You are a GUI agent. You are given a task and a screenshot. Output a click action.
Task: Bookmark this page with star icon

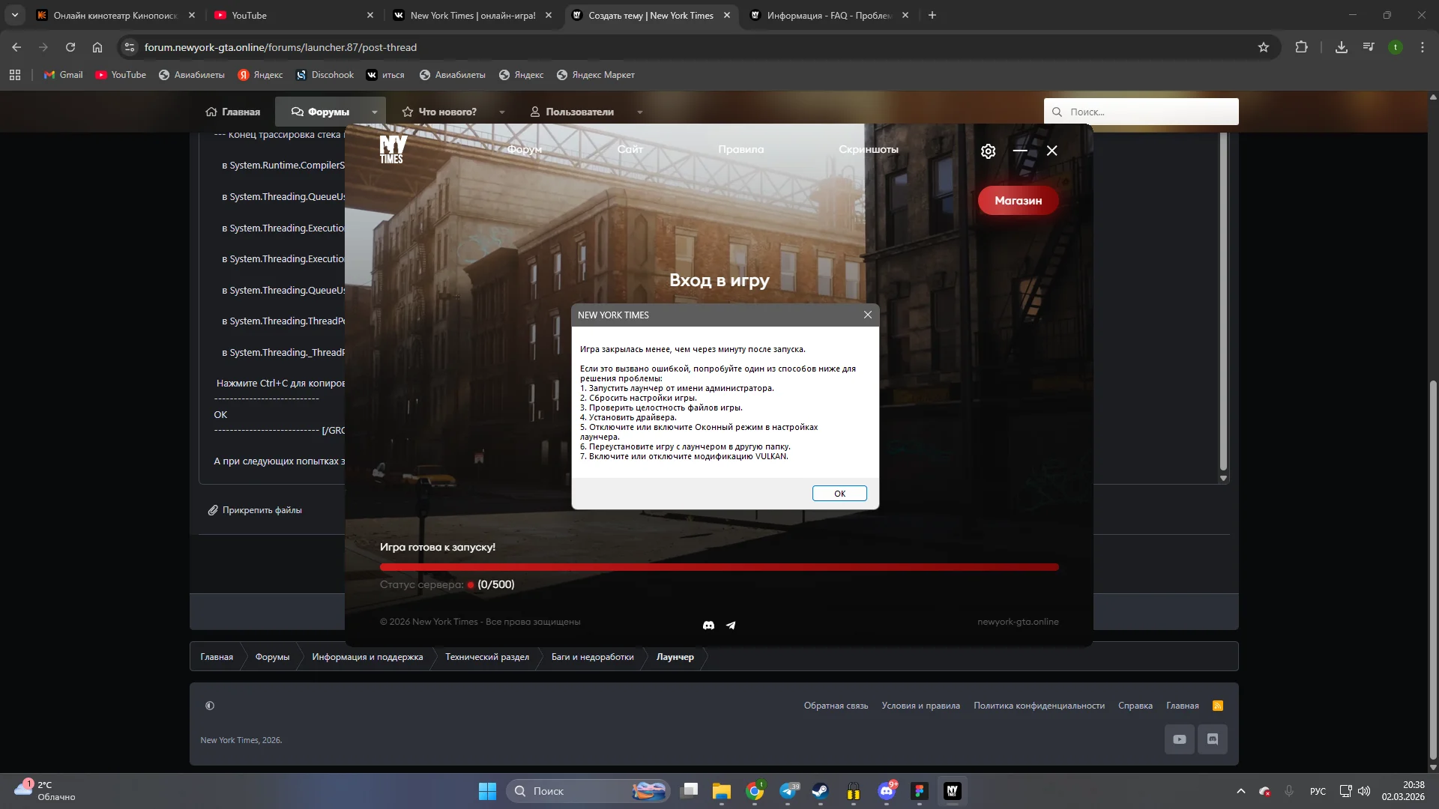pos(1264,47)
